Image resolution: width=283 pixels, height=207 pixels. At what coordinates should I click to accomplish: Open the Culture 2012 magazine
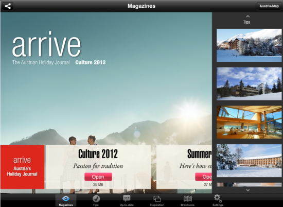coord(98,177)
